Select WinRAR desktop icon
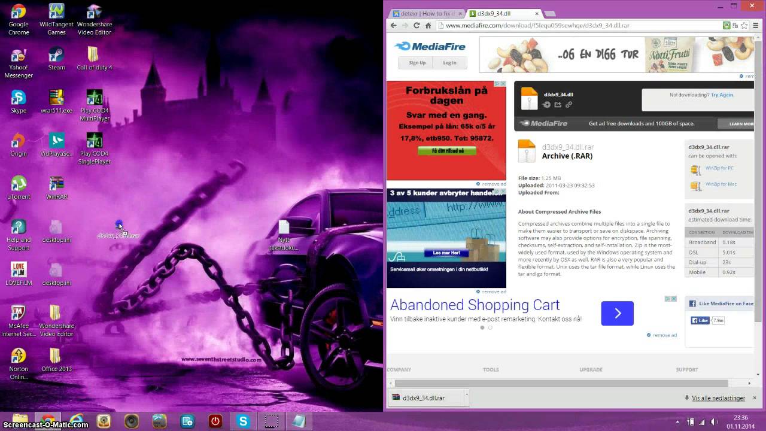This screenshot has width=766, height=431. 56,188
